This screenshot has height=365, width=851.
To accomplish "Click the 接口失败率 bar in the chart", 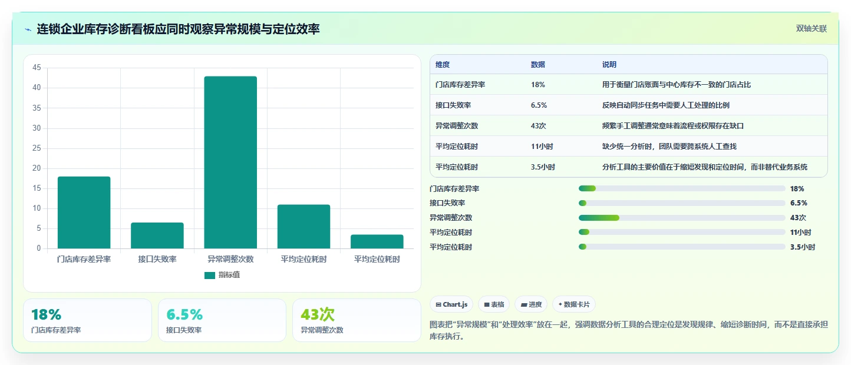I will 157,235.
